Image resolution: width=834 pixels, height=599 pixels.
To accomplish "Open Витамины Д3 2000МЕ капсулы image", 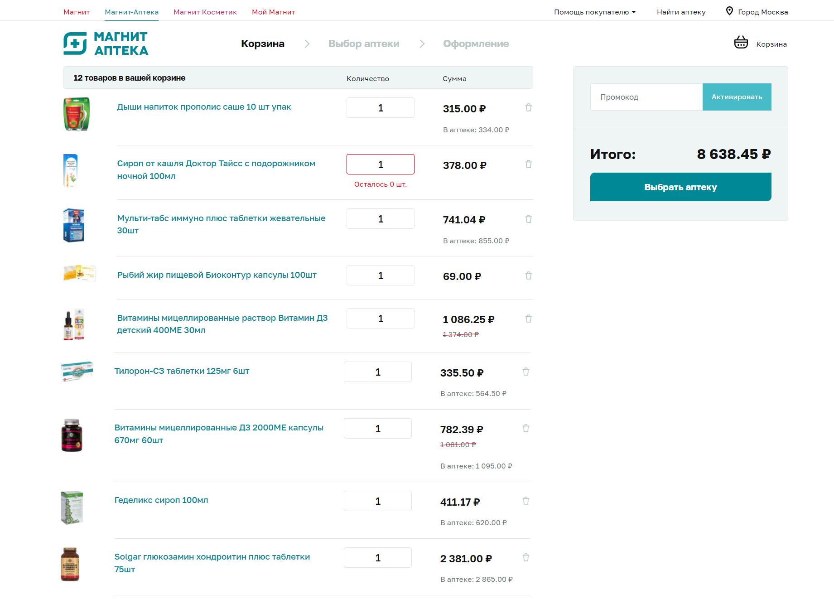I will click(72, 435).
